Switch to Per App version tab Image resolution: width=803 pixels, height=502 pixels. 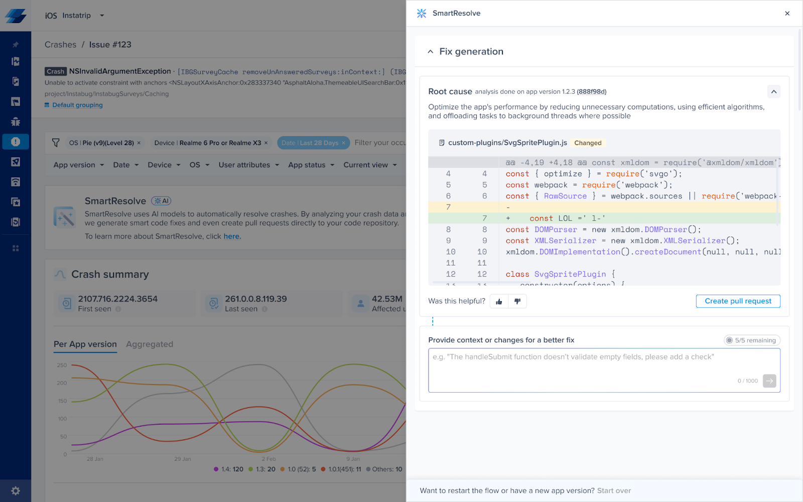coord(85,344)
